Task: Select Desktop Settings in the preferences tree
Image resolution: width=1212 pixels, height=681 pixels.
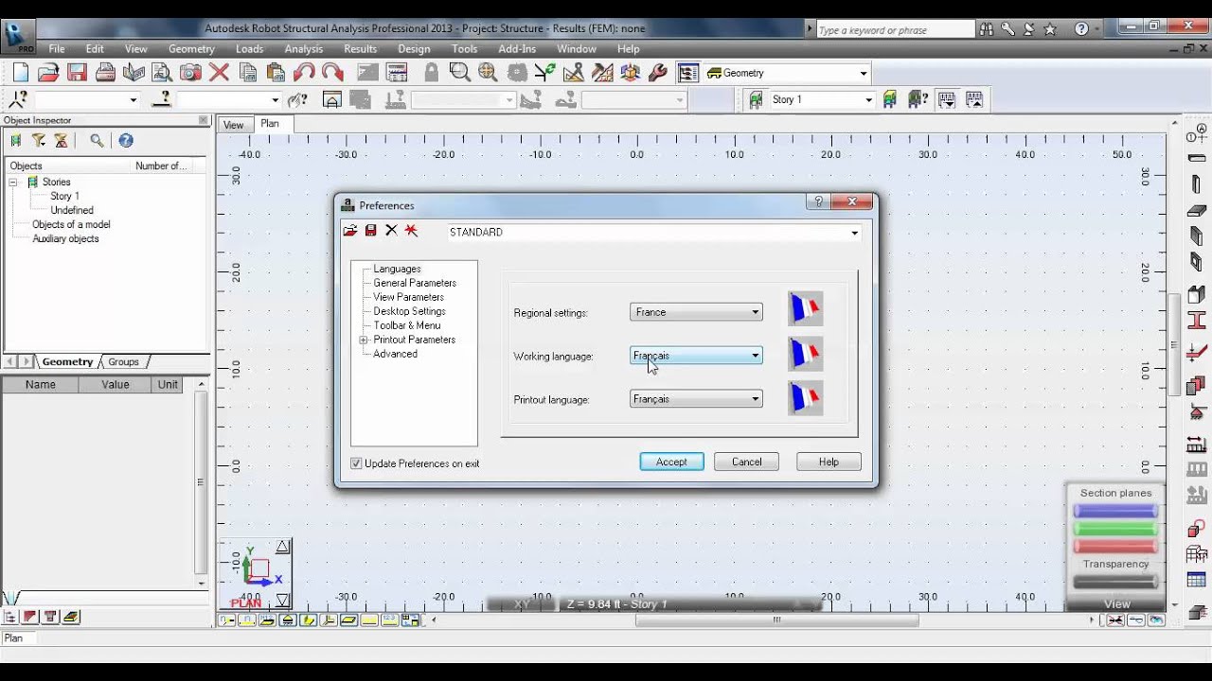Action: coord(409,311)
